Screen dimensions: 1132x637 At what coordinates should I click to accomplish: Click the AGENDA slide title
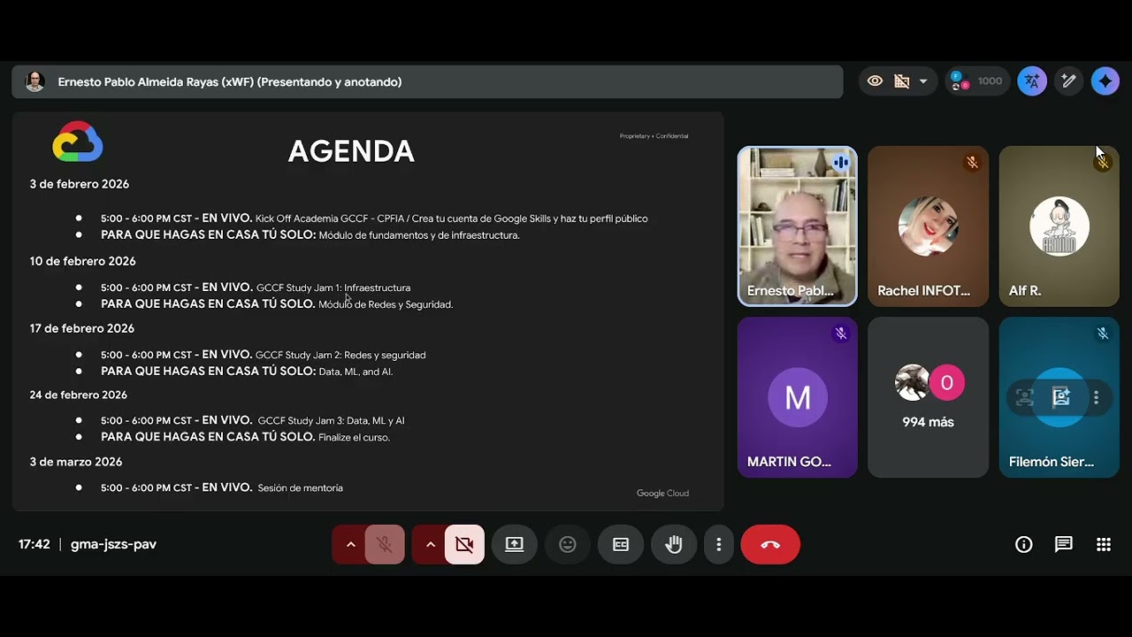click(351, 152)
